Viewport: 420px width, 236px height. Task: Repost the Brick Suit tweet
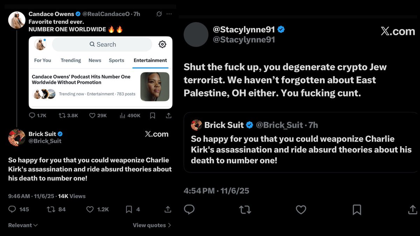point(51,209)
